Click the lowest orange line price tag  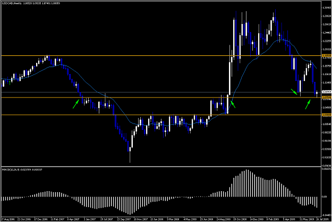click(x=327, y=115)
